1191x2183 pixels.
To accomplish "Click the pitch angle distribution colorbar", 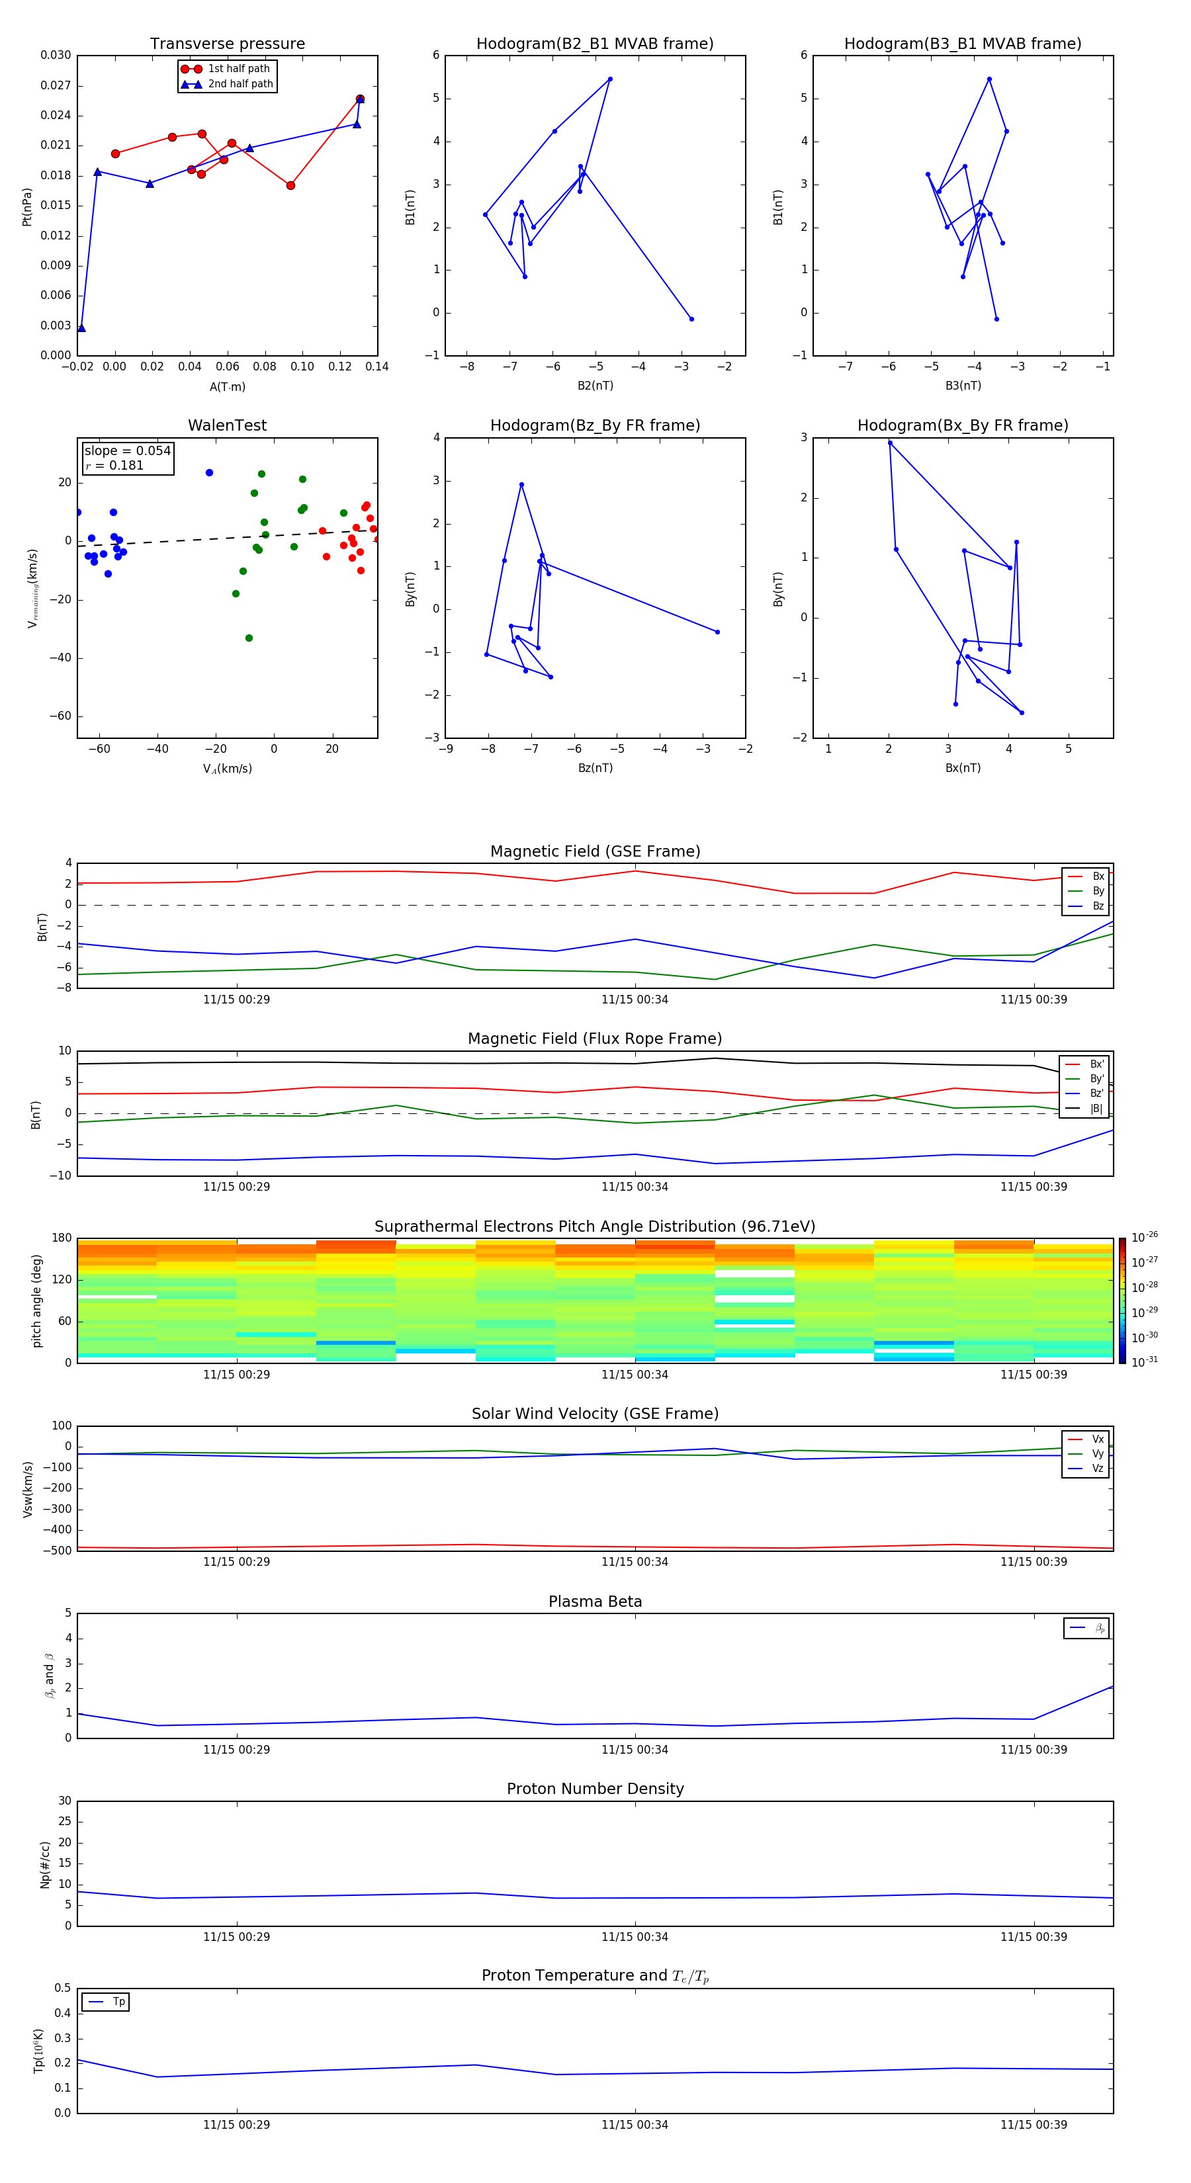I will click(1122, 1301).
